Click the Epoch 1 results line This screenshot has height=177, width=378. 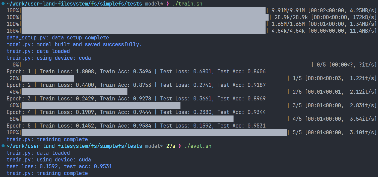136,72
